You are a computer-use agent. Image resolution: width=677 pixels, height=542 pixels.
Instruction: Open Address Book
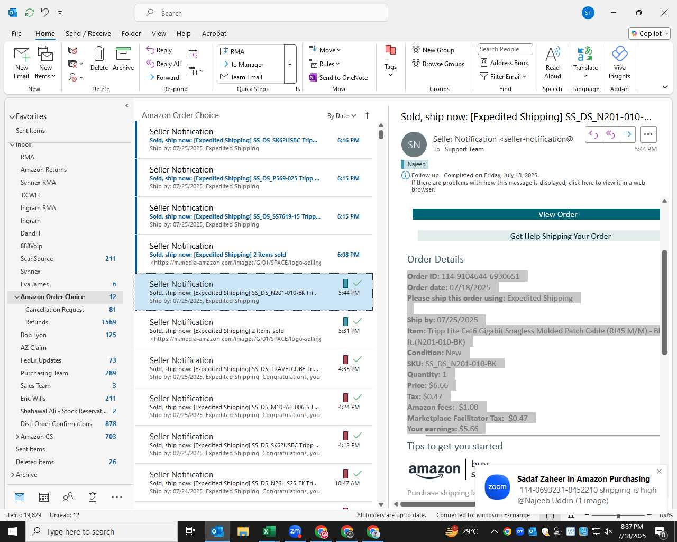tap(504, 62)
